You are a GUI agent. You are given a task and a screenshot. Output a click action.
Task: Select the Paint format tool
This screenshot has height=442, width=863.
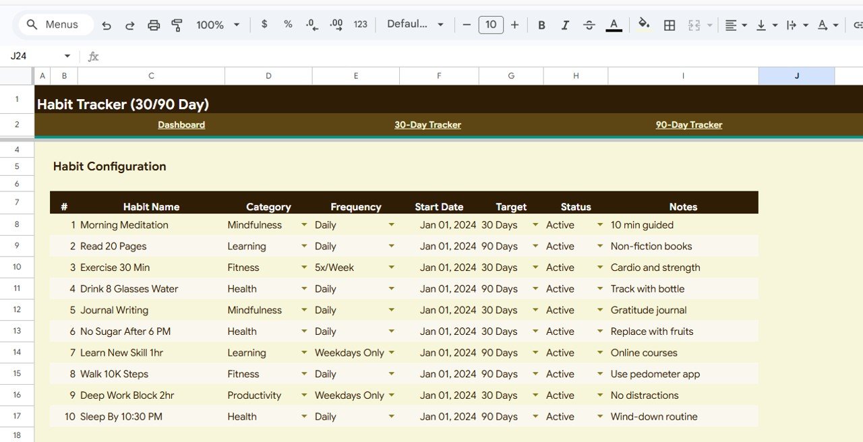click(177, 25)
